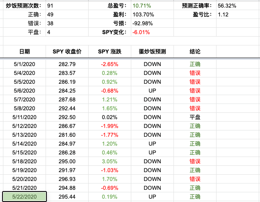The image size is (260, 202).
Task: Select the -1.77% change cell
Action: tap(110, 135)
